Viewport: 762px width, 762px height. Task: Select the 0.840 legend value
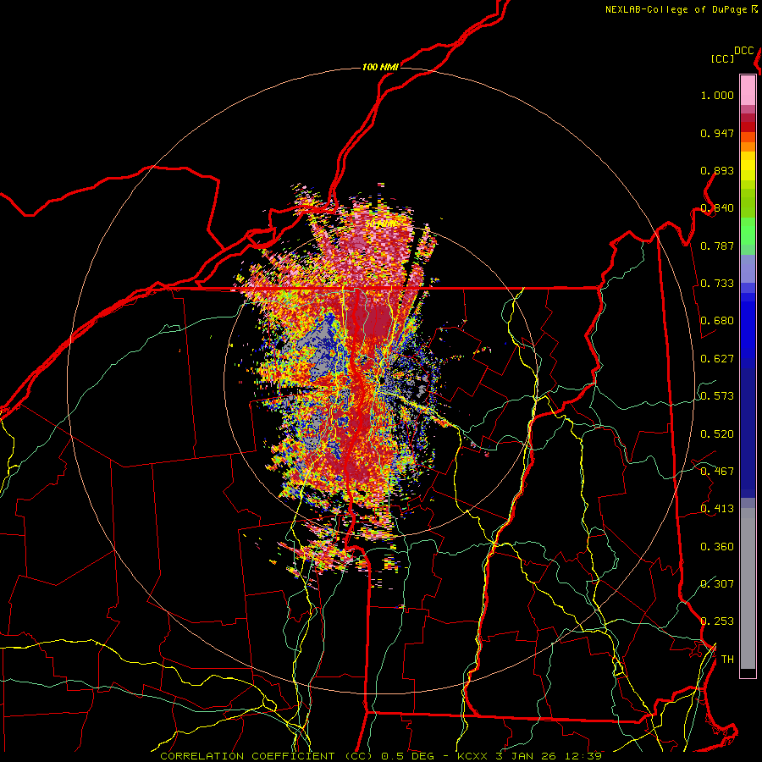coord(717,208)
